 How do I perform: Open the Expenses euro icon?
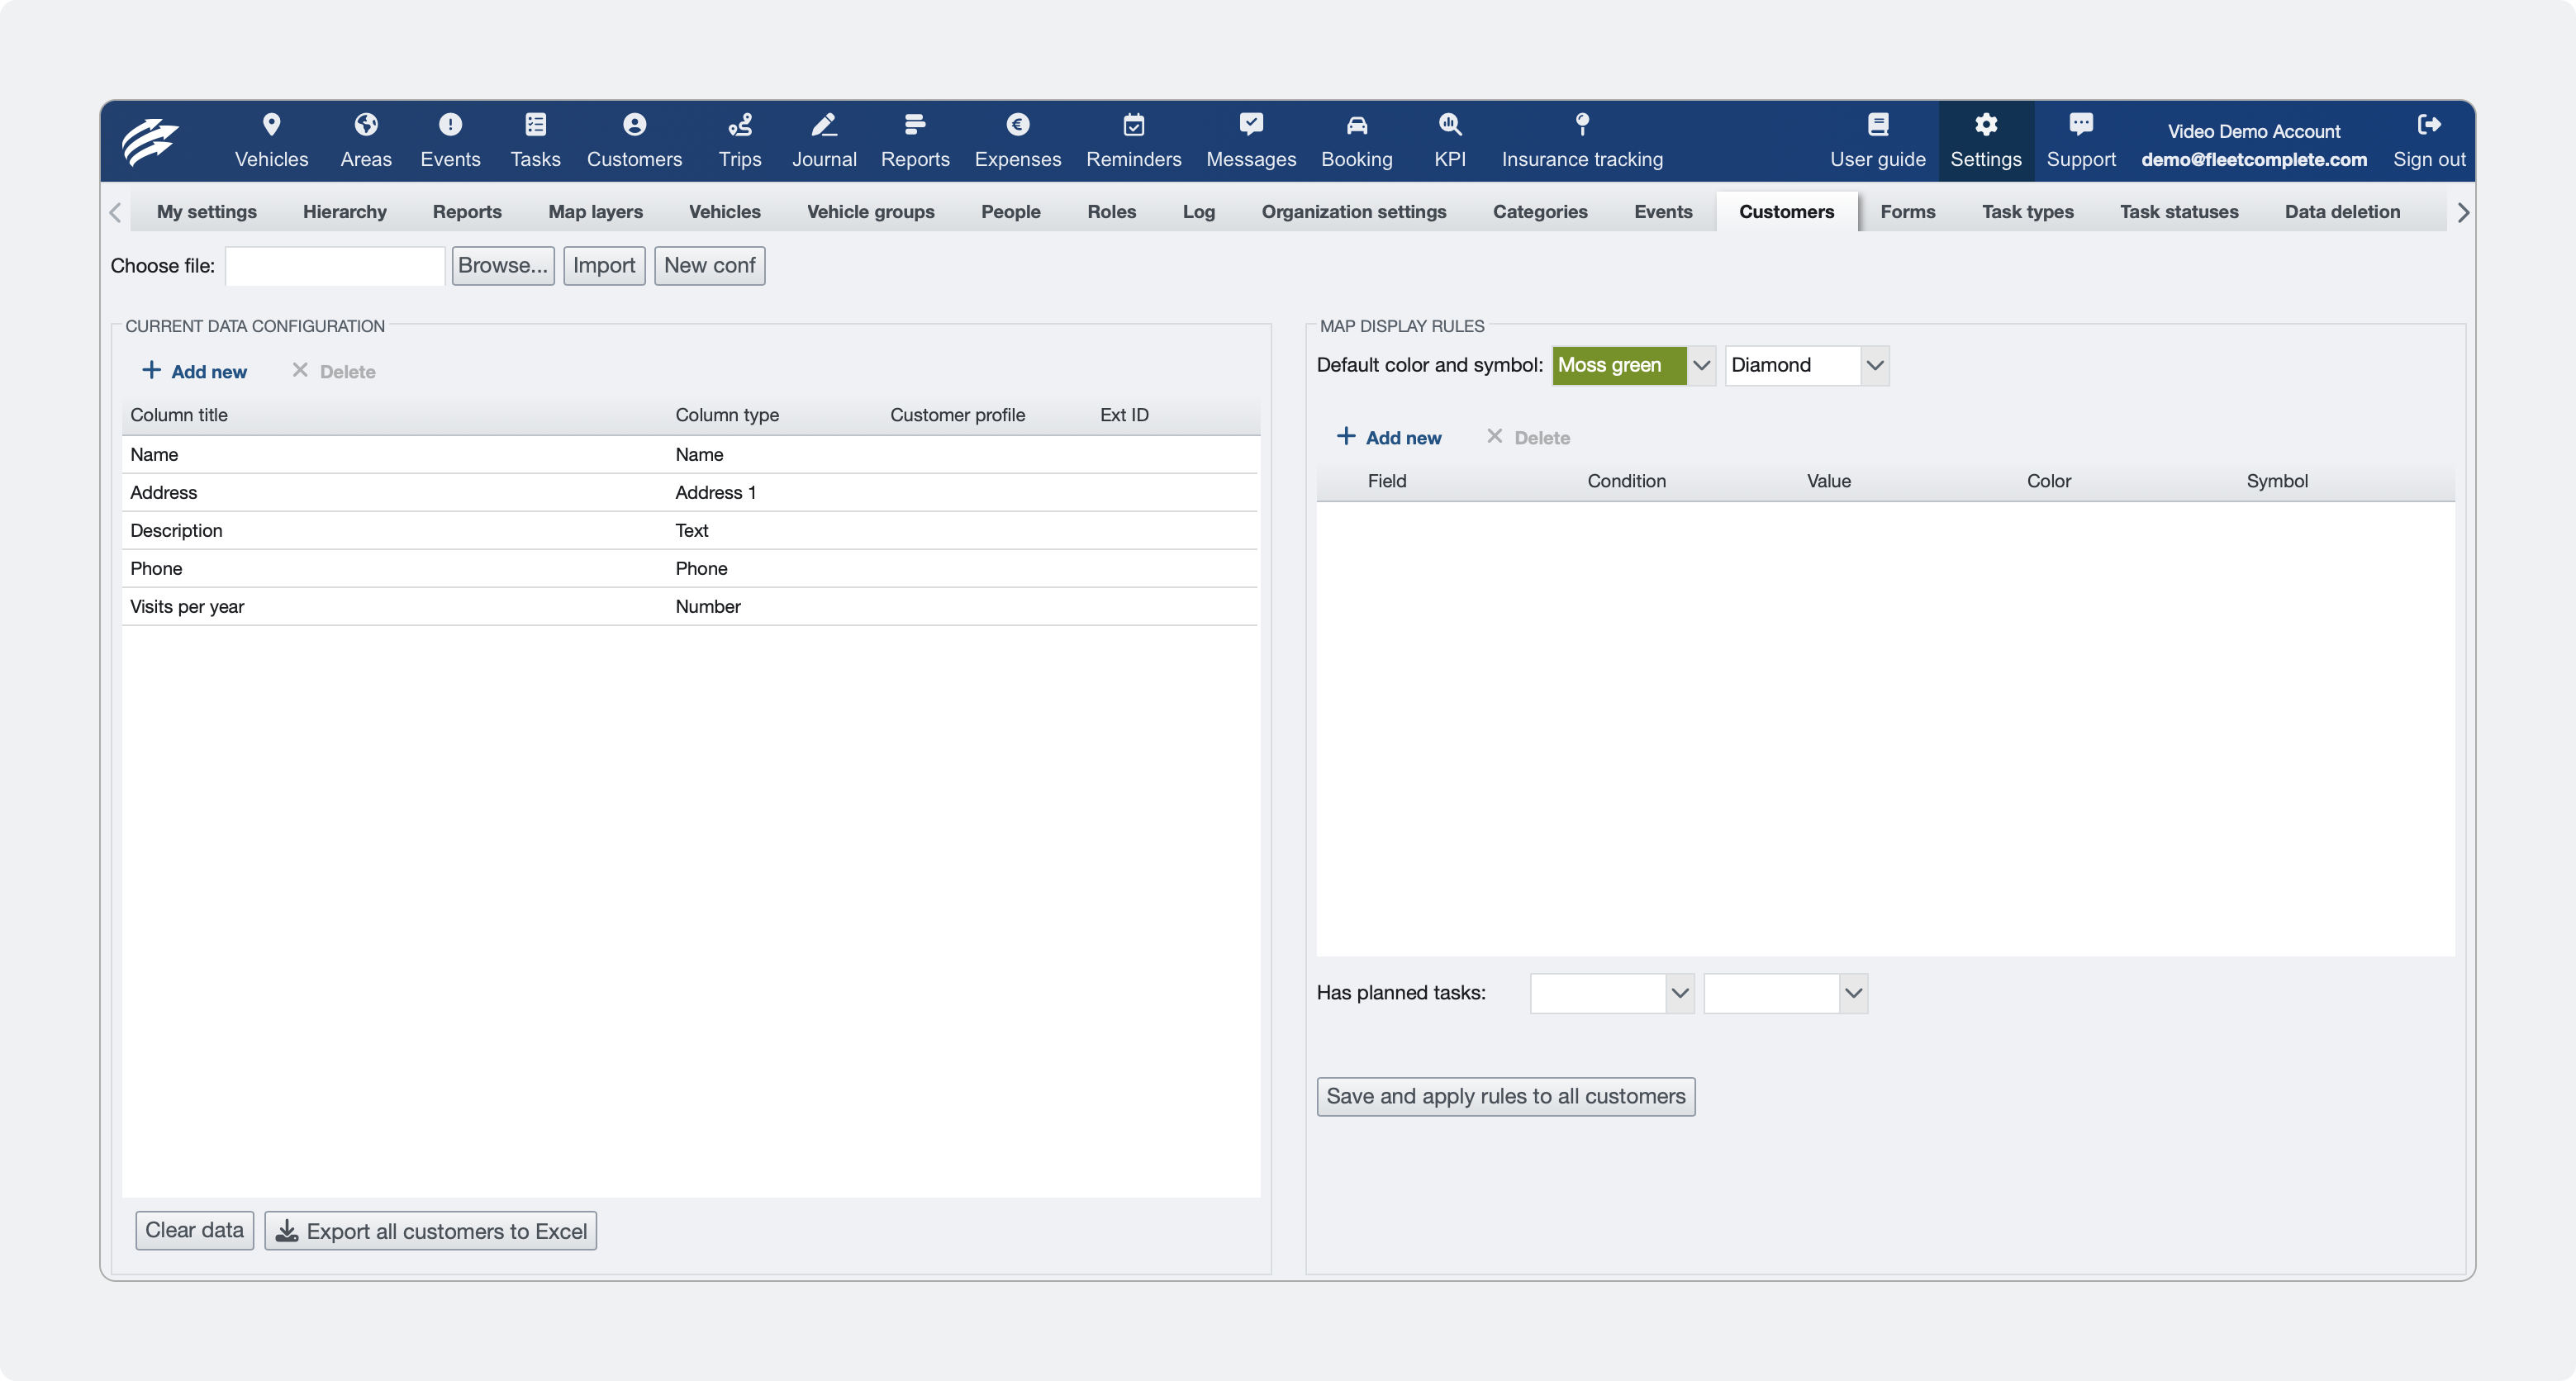(x=1018, y=125)
